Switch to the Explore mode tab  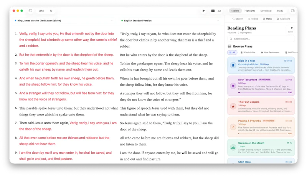[x=235, y=11]
